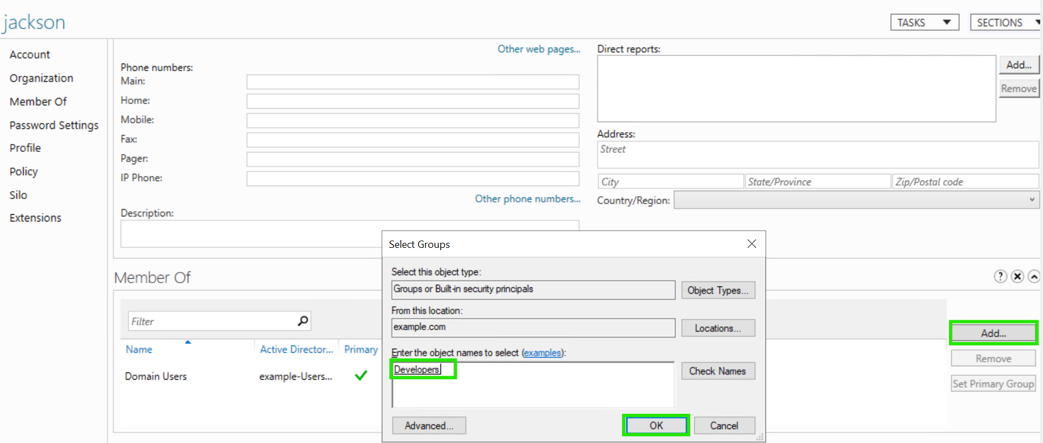Viewport: 1043px width, 443px height.
Task: Click the help question mark icon
Action: [1000, 276]
